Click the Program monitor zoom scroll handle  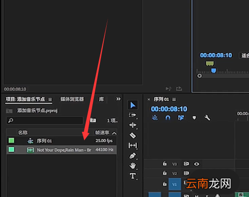(x=199, y=76)
